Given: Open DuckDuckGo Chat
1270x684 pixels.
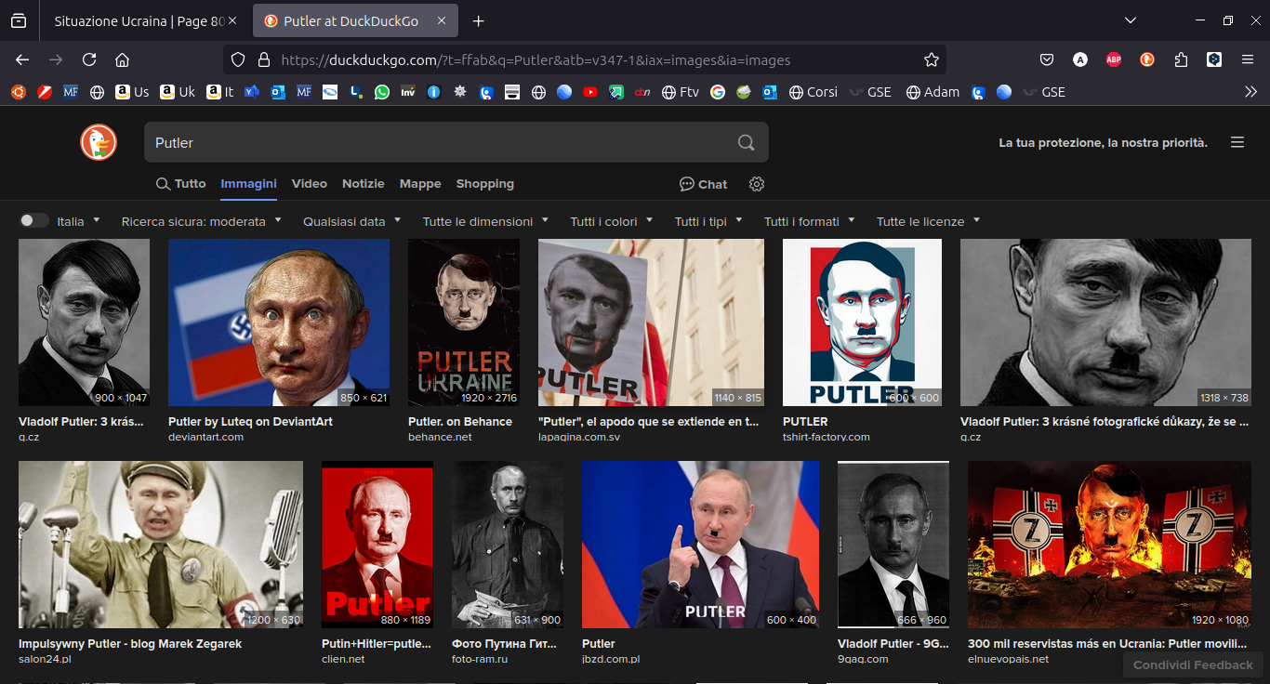Looking at the screenshot, I should coord(703,184).
